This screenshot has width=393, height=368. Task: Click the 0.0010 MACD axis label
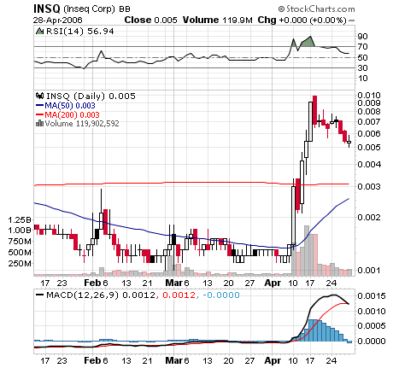[x=372, y=311]
